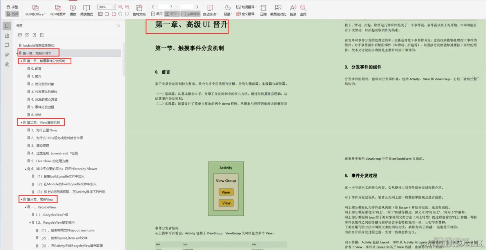Go to previous page arrow

[x=153, y=7]
